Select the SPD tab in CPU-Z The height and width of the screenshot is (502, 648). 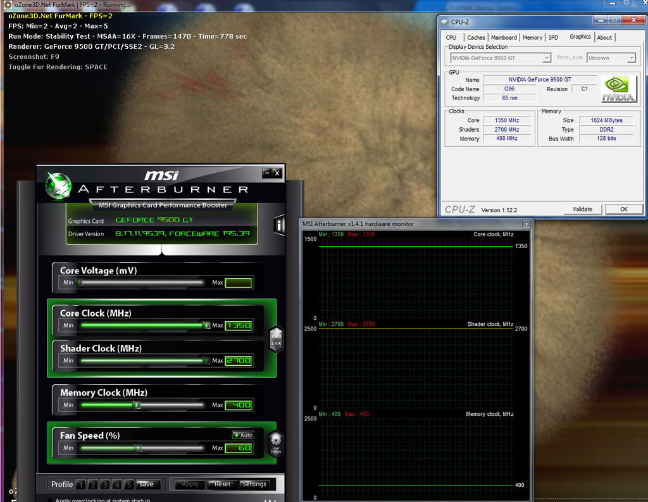click(553, 37)
